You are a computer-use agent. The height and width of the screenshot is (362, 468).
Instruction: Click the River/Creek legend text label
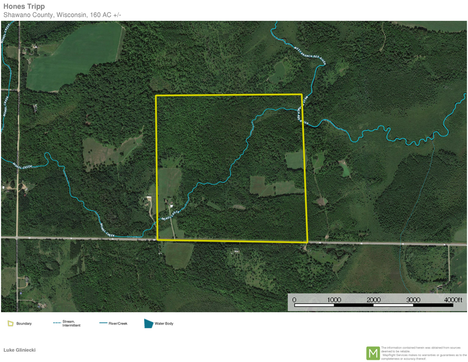tap(118, 323)
